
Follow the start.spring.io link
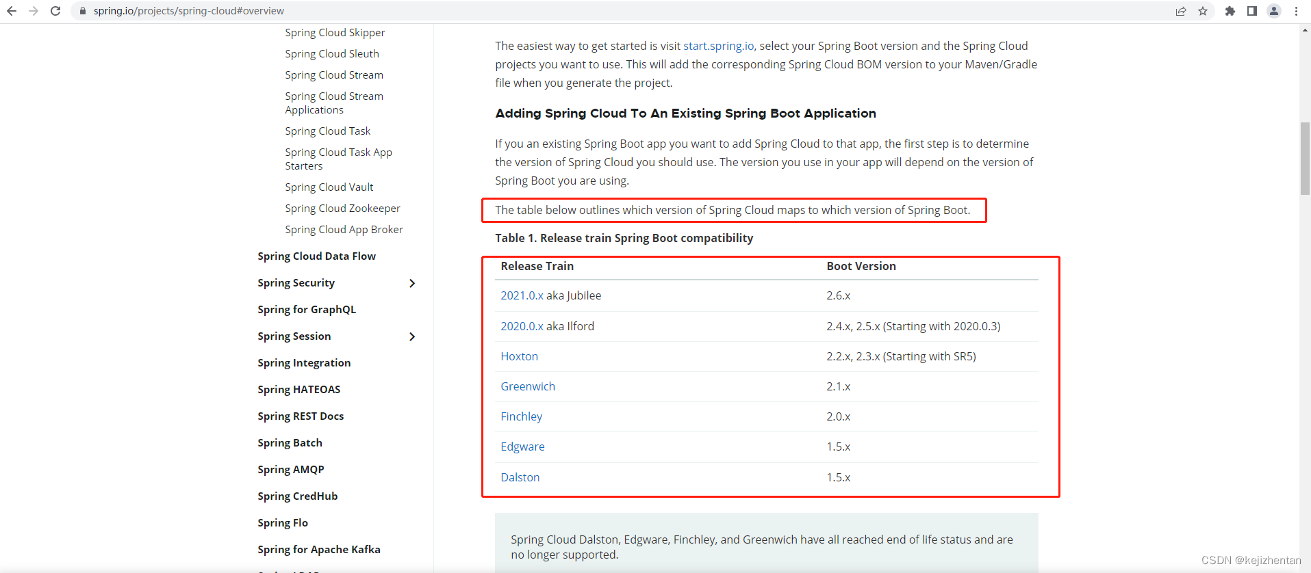[719, 46]
